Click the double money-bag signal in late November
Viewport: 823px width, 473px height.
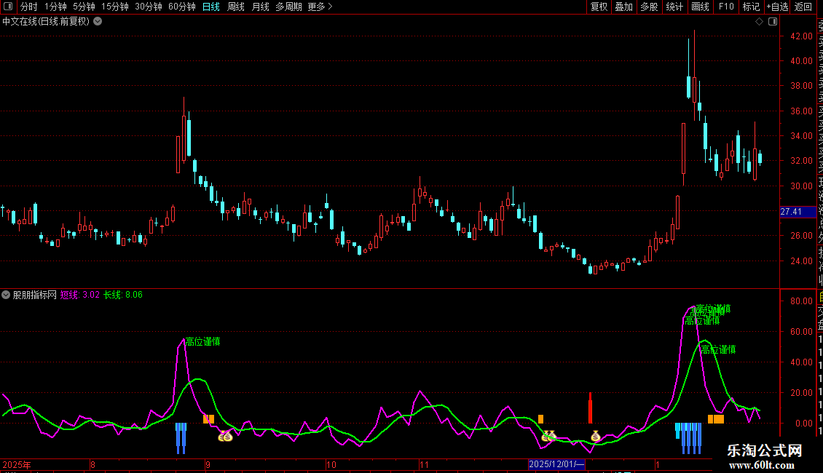click(x=548, y=436)
